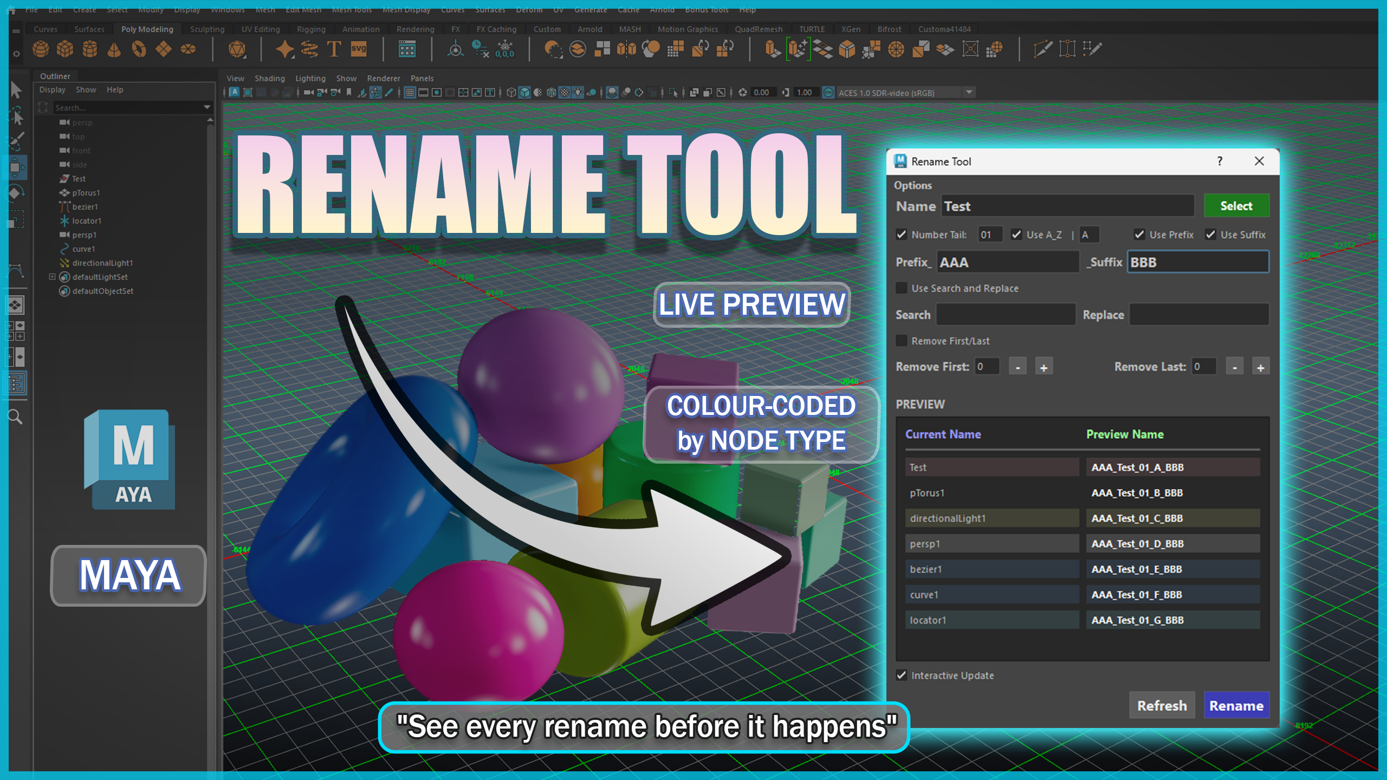The image size is (1387, 780).
Task: Click the Prefix input field
Action: [x=1008, y=262]
